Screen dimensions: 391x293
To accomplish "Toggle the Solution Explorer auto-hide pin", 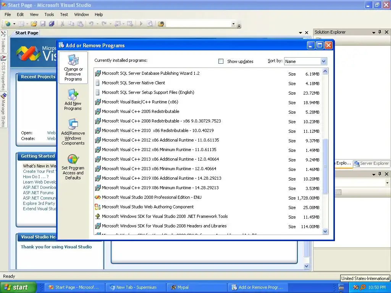I will [380, 32].
